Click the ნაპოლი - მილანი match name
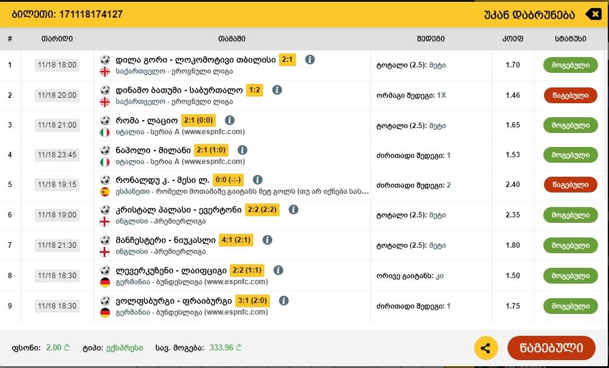The height and width of the screenshot is (368, 609). (153, 150)
